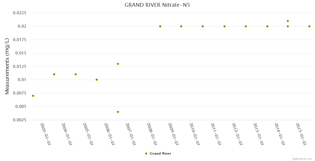Select the 0.02 point between 2013 and 2014
Image resolution: width=315 pixels, height=161 pixels.
point(267,26)
